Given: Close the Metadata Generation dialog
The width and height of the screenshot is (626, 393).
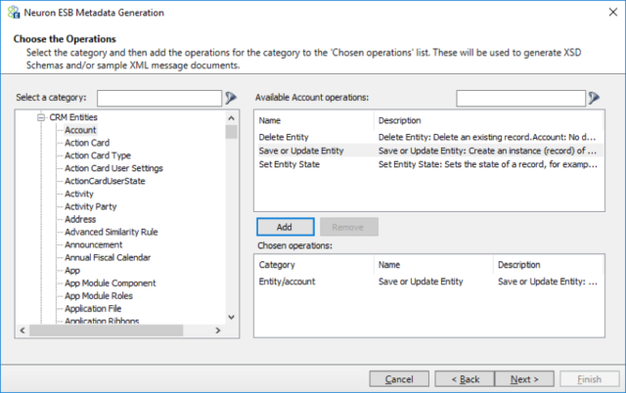Looking at the screenshot, I should 613,13.
